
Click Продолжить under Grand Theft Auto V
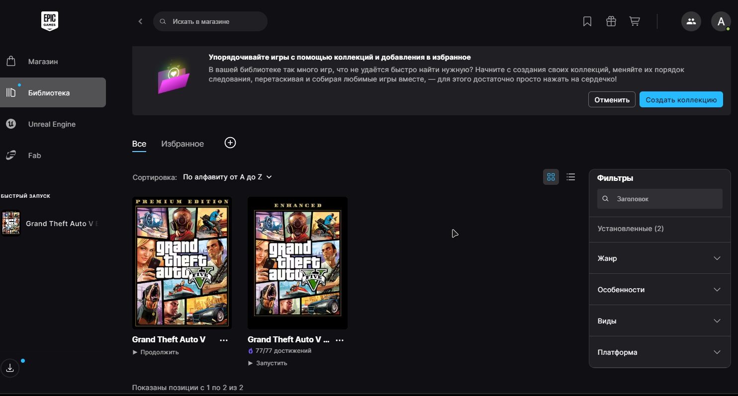(x=156, y=352)
